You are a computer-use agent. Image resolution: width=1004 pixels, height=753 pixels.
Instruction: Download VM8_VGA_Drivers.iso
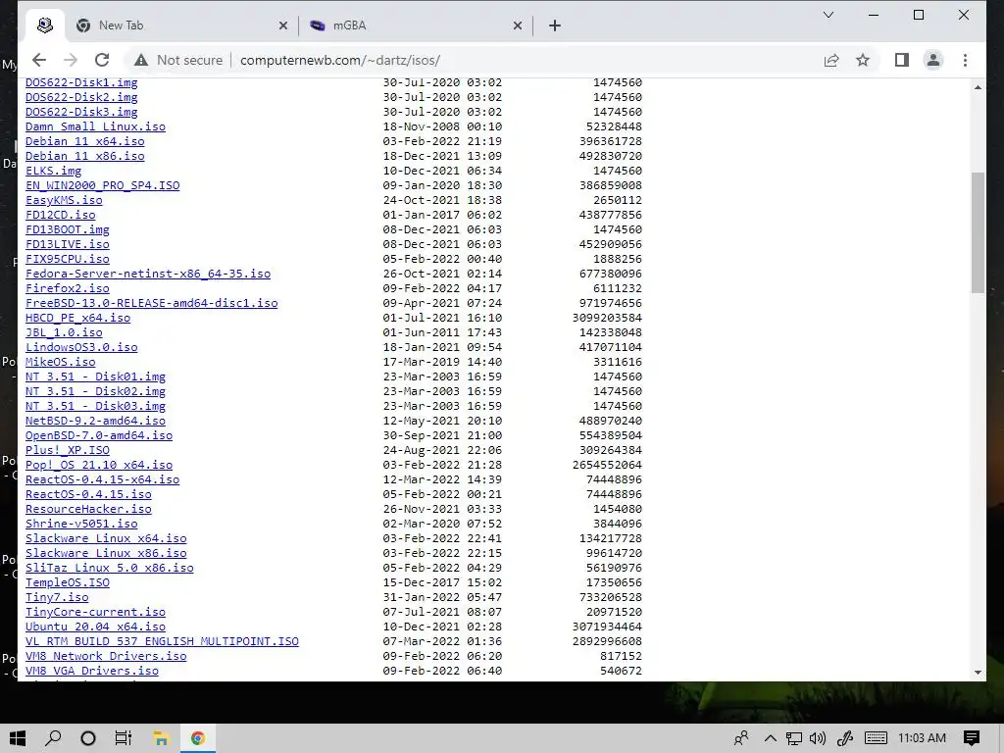92,671
